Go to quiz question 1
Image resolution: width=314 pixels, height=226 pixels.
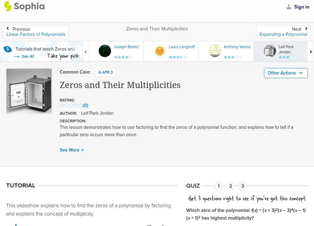click(219, 186)
